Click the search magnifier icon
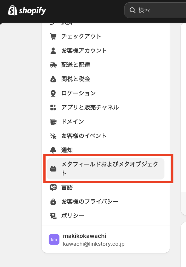Viewport: 186px width, 267px height. [x=132, y=10]
